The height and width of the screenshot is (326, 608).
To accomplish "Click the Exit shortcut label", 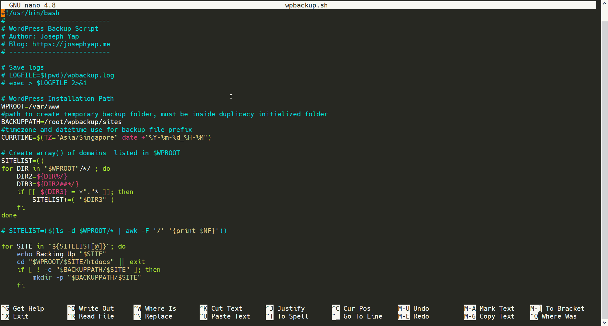I will click(20, 316).
